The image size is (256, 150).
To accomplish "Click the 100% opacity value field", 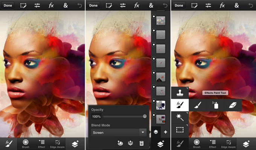I will [x=96, y=117].
